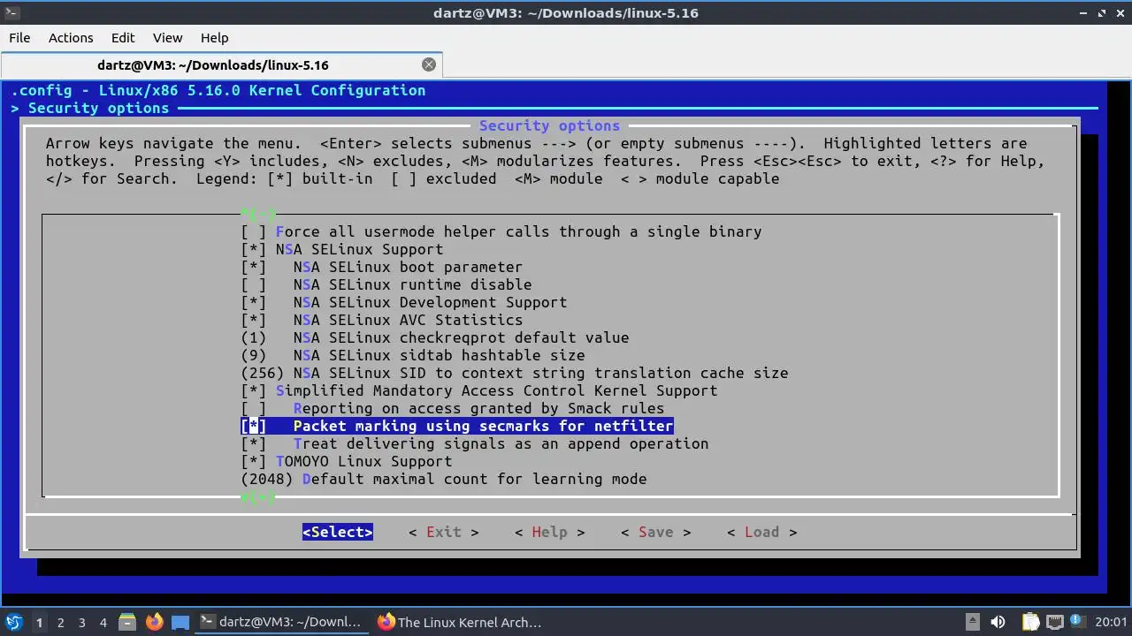Open the Edit menu
The width and height of the screenshot is (1132, 636).
coord(123,38)
